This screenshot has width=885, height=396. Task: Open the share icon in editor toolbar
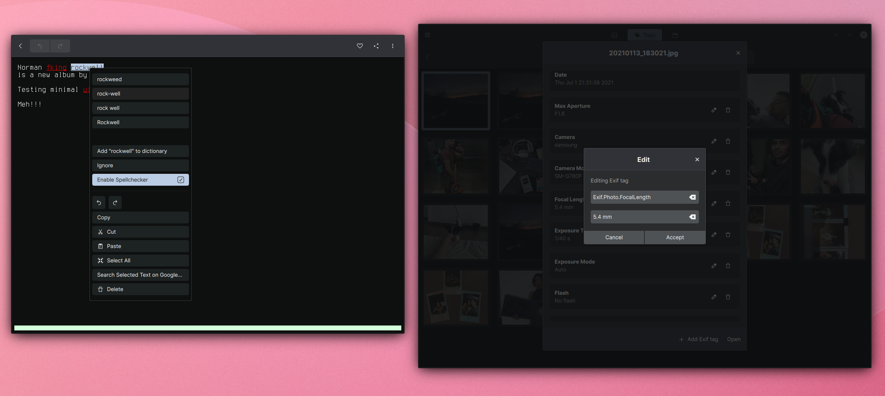pos(376,46)
